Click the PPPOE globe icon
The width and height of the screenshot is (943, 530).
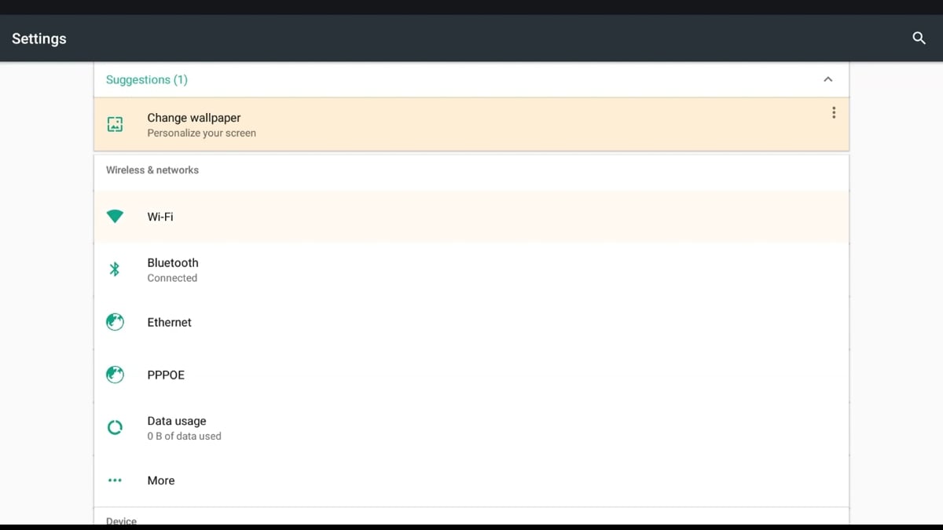point(115,375)
